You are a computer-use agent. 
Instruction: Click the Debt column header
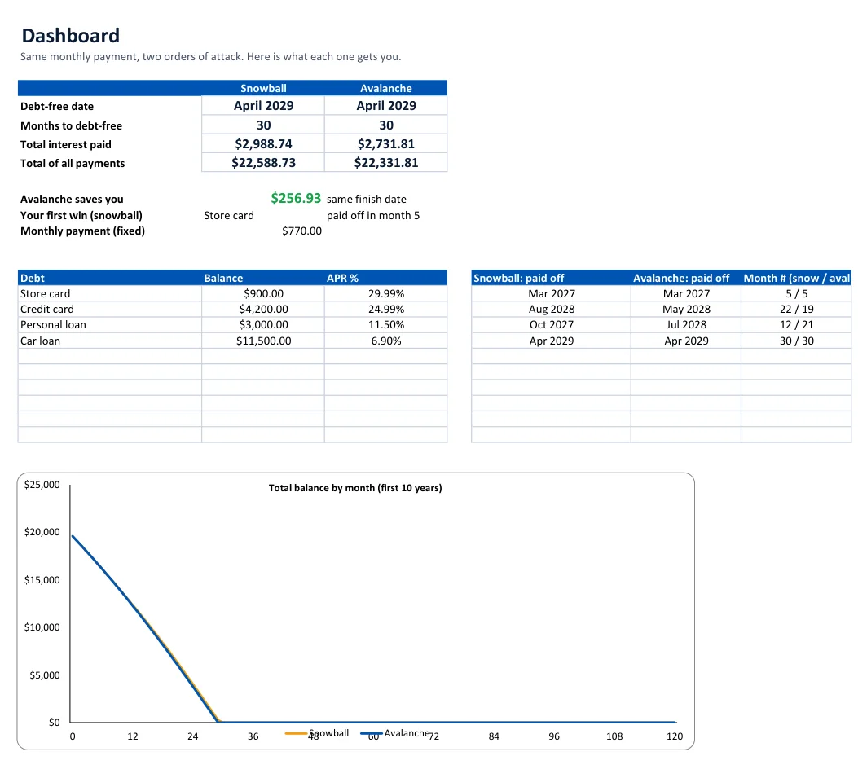click(x=33, y=278)
